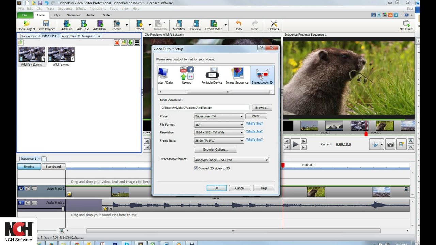Open the Audio Files bin tab
436x245 pixels.
[x=71, y=36]
